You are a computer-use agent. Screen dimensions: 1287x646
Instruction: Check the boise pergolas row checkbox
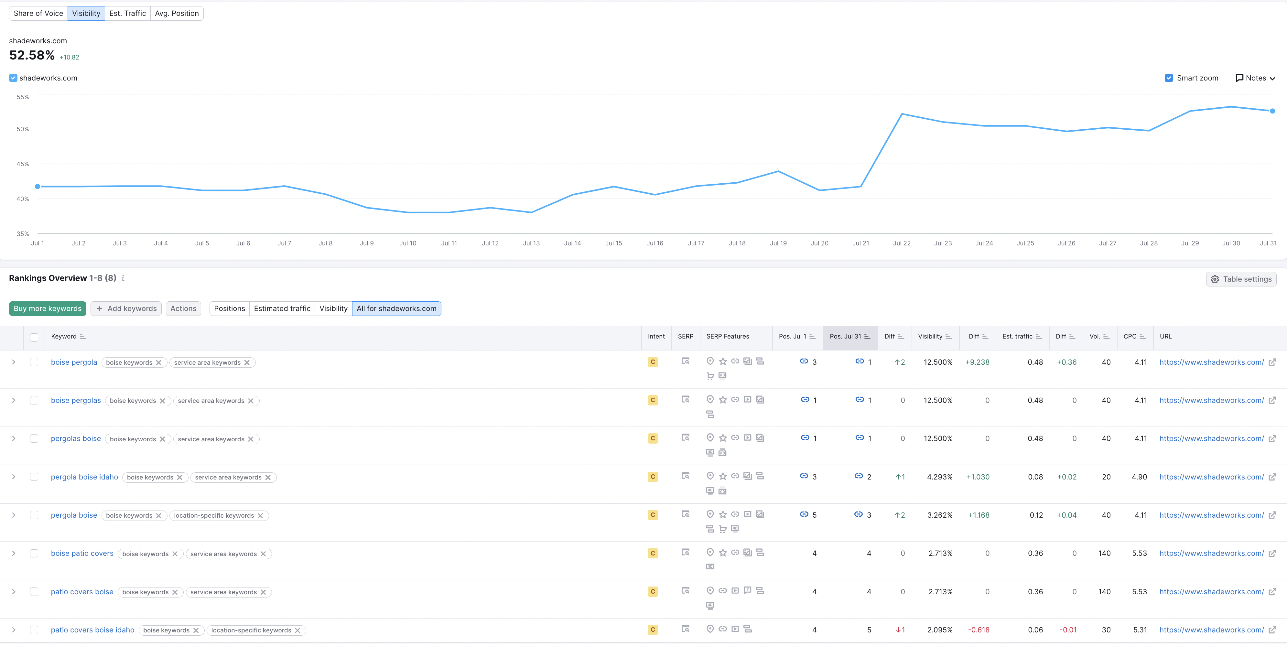coord(34,400)
